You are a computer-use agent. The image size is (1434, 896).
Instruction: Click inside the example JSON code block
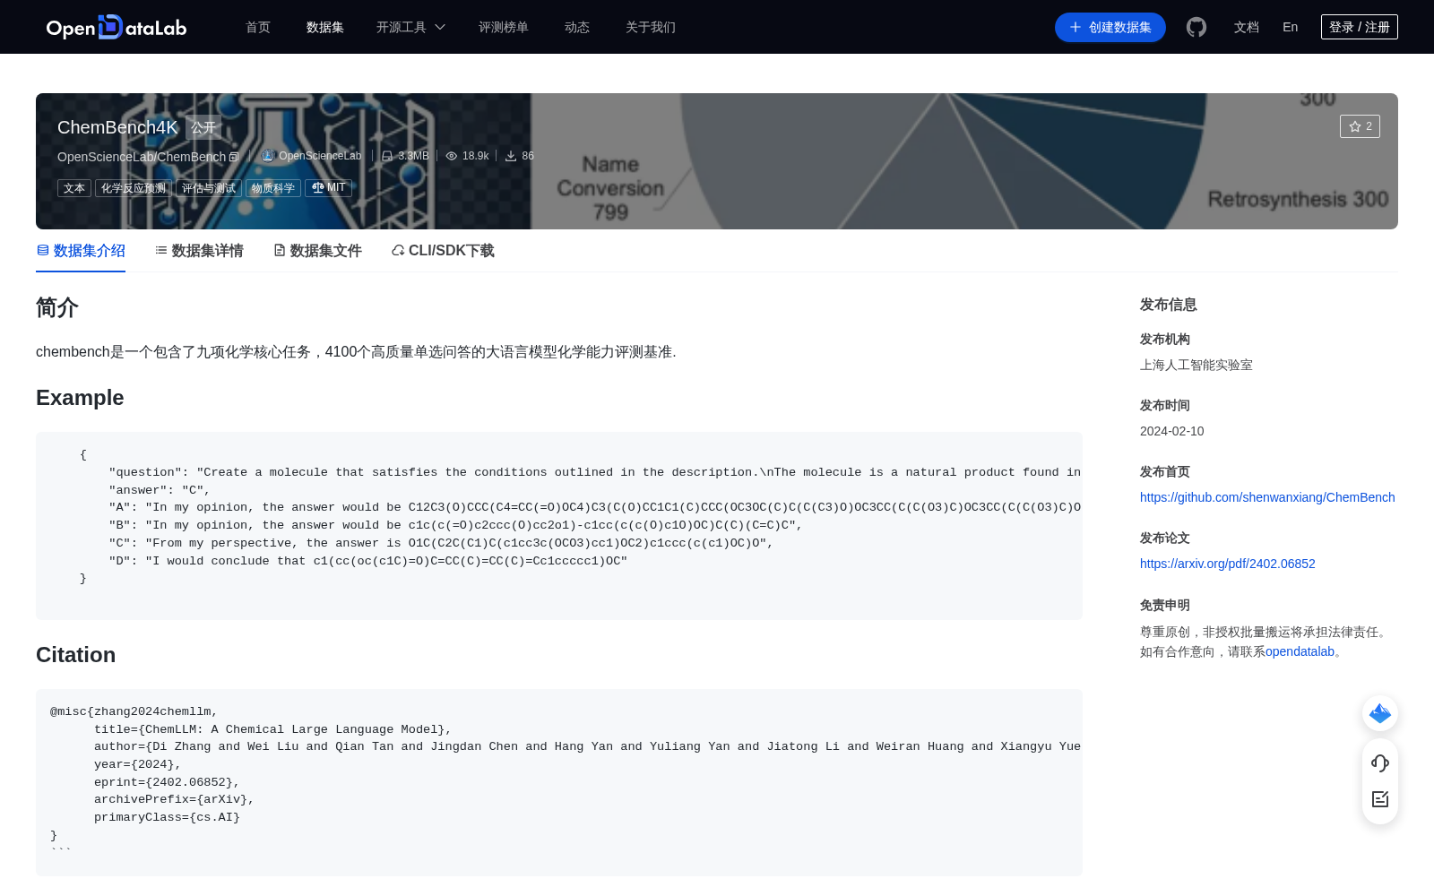coord(559,526)
